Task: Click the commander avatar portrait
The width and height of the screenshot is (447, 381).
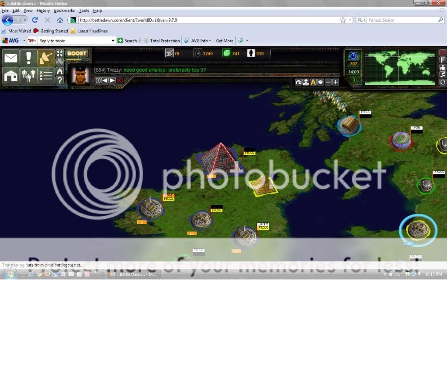Action: click(80, 76)
